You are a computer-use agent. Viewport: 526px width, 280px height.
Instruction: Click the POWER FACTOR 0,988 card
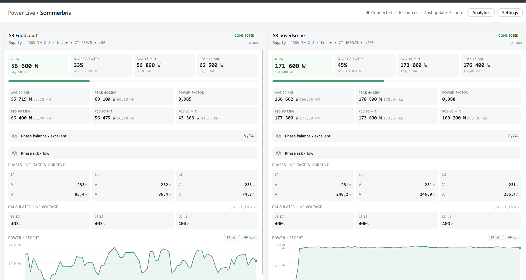tap(481, 96)
